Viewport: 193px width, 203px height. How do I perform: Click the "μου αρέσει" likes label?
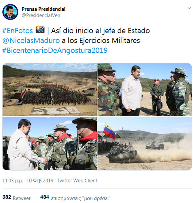81,198
